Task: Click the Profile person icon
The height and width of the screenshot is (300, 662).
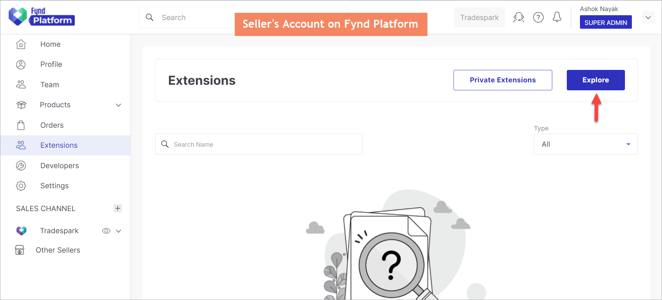Action: [x=21, y=64]
